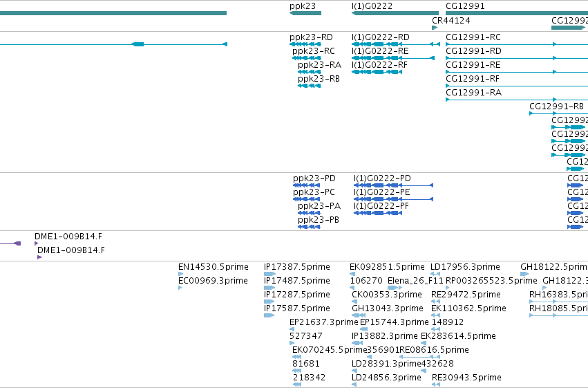Click the LD28391.3prime label
588x388 pixels.
coord(386,364)
